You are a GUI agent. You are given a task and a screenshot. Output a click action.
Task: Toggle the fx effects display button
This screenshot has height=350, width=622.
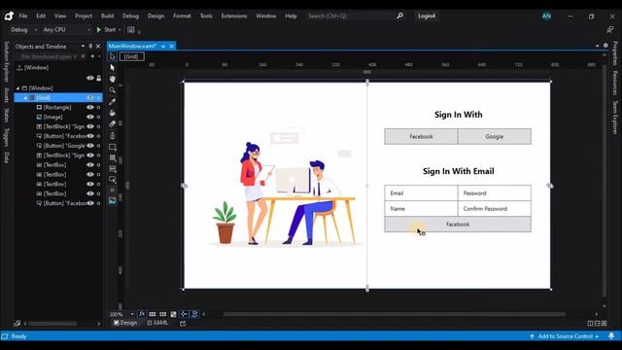pos(142,314)
